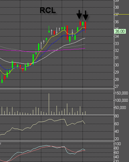The height and width of the screenshot is (162, 129).
Task: Click the RCL ticker title on the chart
Action: point(48,10)
